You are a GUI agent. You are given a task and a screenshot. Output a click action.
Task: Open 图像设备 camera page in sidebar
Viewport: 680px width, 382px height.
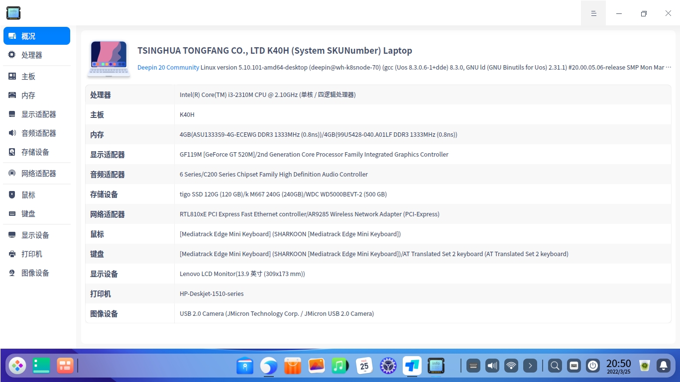pos(37,273)
